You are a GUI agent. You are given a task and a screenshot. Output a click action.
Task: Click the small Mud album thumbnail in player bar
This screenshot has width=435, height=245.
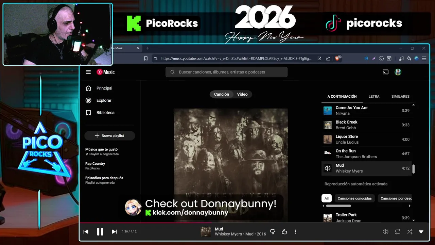click(x=206, y=232)
